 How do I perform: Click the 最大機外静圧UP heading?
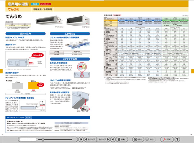[12, 73]
